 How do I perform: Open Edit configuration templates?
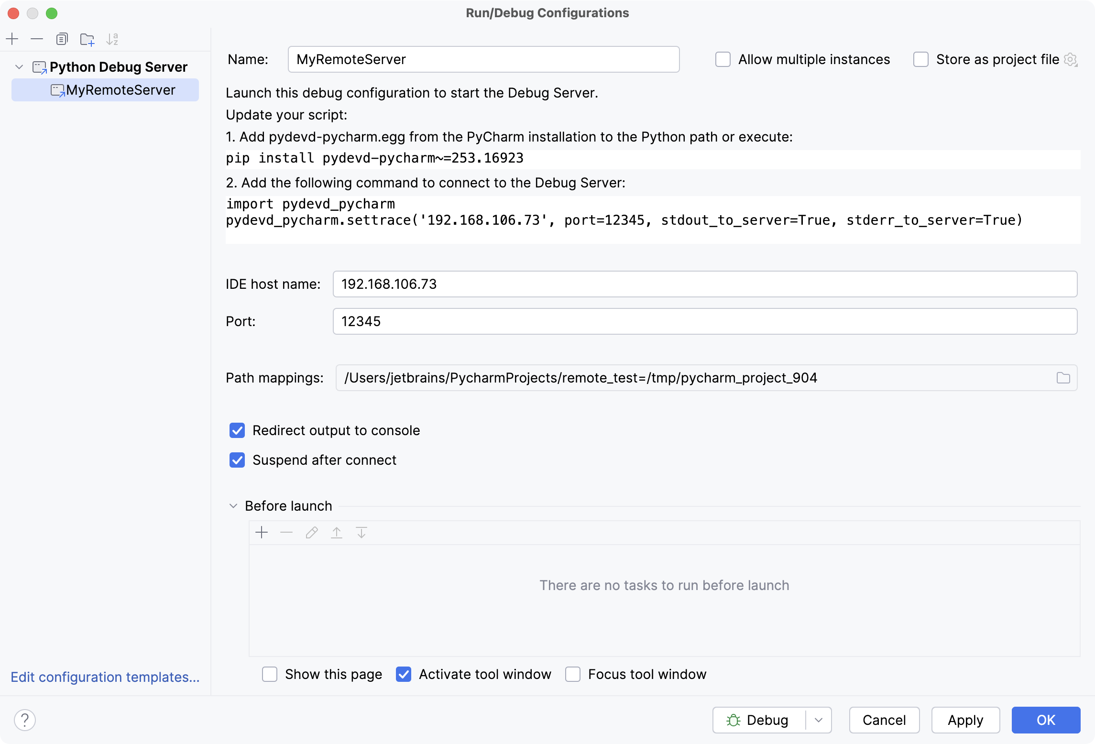tap(105, 677)
